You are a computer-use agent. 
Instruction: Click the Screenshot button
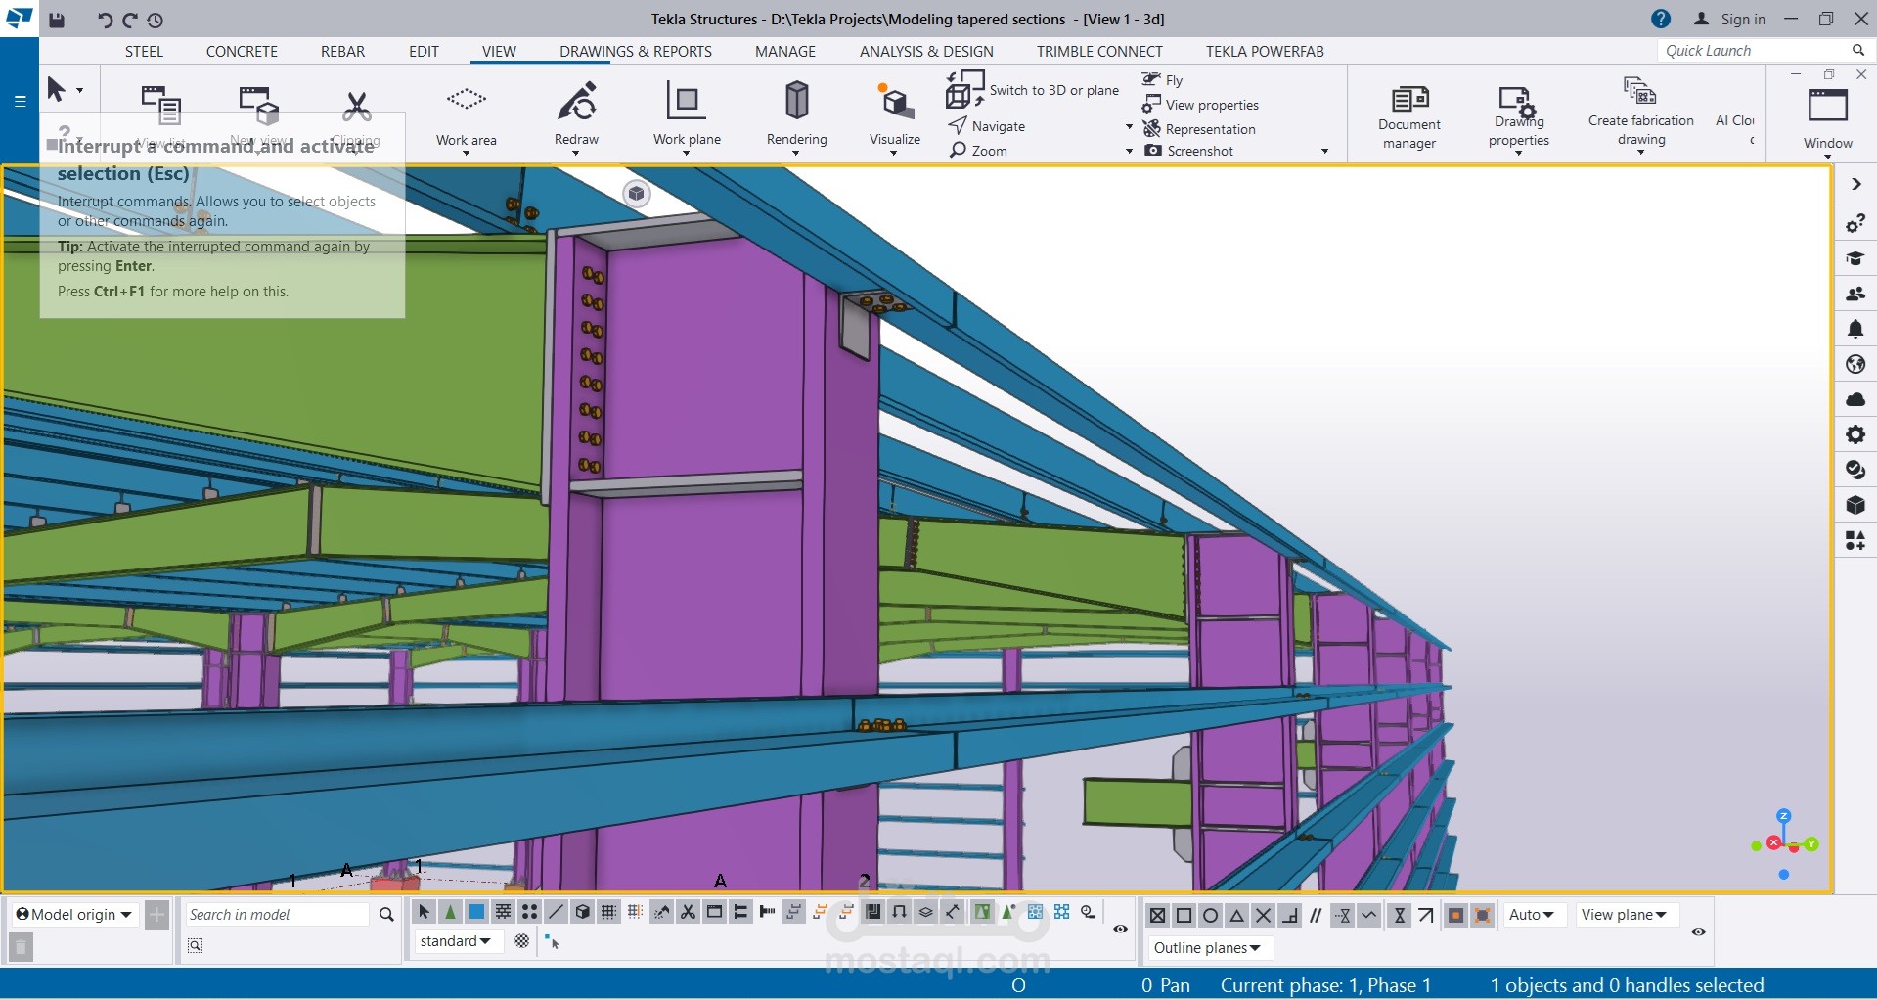pos(1189,151)
